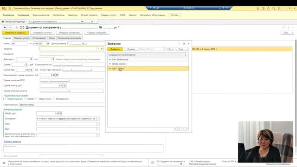297x167 pixels.
Task: Open the Документы menu
Action: (8, 15)
